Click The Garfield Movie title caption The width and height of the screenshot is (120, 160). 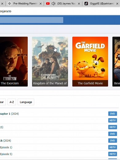[90, 83]
